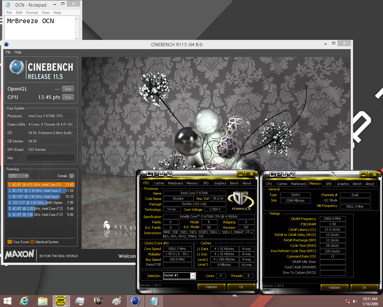Close the left CPU-Z window
Viewport: 383px width, 307px height.
251,174
